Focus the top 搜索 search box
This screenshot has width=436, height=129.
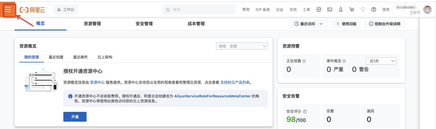pos(199,10)
